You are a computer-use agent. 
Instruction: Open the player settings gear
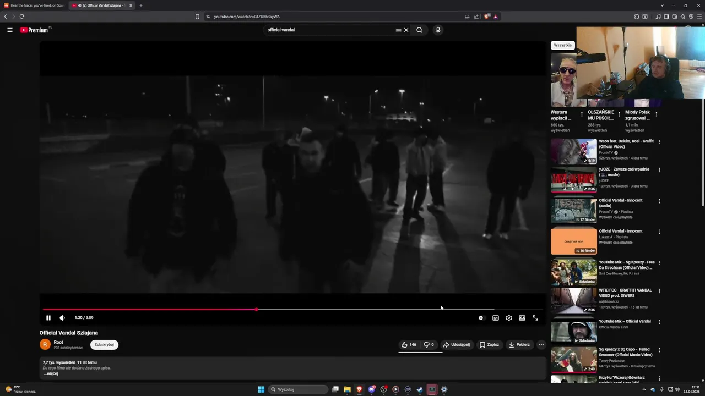(x=509, y=318)
